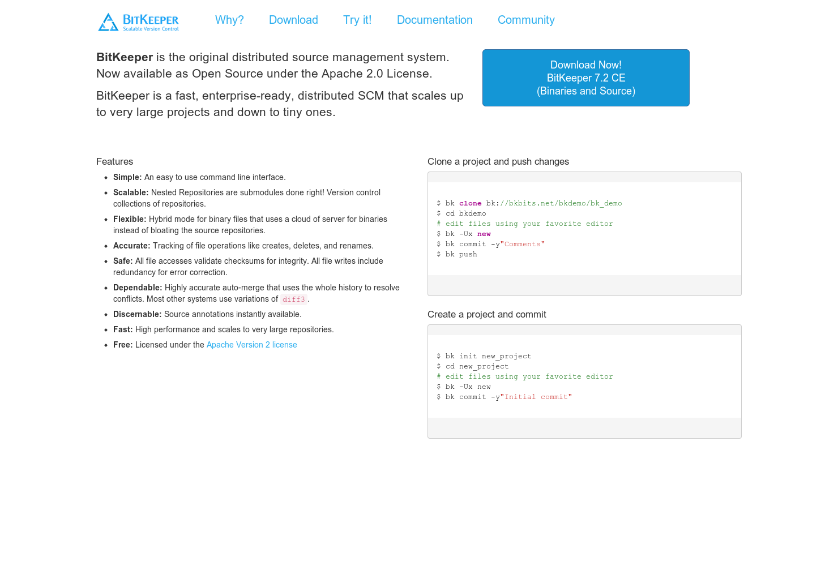Viewport: 838px width, 587px height.
Task: Follow the Apache Version 2 license link
Action: tap(251, 345)
